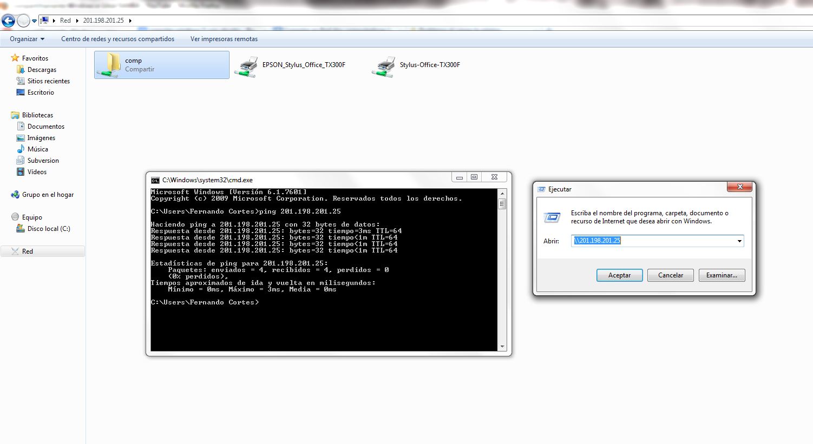The height and width of the screenshot is (444, 813).
Task: Open recent locations dropdown beside navigation arrows
Action: coord(34,21)
